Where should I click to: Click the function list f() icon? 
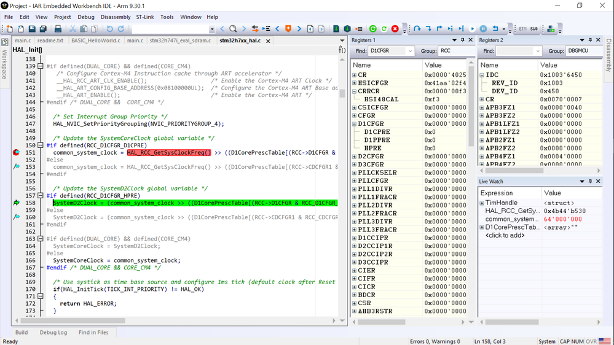tap(342, 50)
